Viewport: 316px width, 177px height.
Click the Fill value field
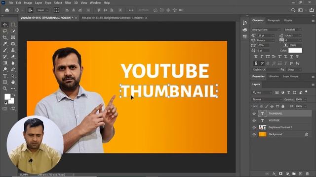point(299,106)
